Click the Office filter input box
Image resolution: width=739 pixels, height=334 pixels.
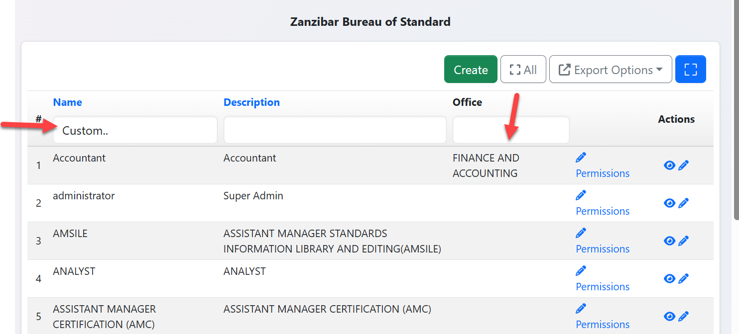click(510, 131)
